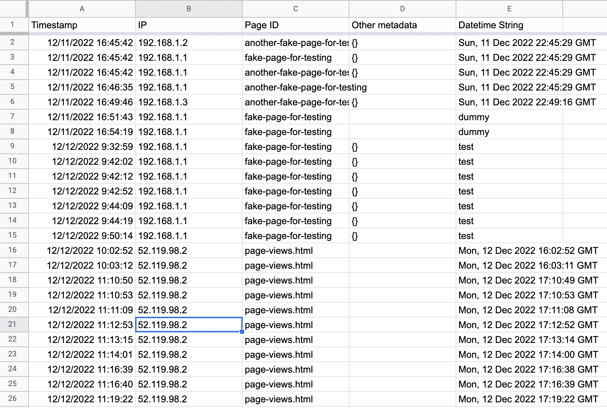
Task: Select column B header
Action: 189,9
